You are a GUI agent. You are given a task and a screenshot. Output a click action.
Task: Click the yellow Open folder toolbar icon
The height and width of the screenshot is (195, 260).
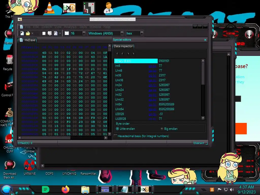[28, 33]
